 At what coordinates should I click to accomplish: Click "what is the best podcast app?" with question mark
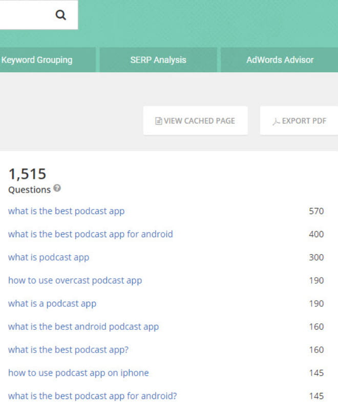pos(68,349)
